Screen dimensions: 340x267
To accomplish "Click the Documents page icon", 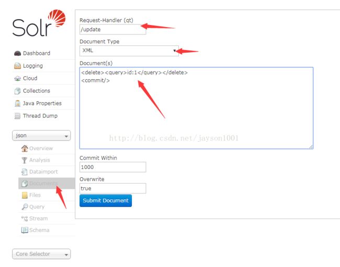I will coord(25,184).
